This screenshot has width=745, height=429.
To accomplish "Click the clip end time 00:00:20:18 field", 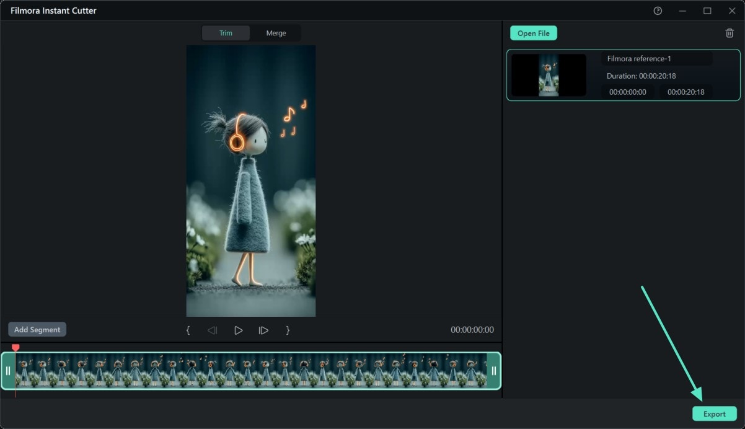I will (685, 92).
